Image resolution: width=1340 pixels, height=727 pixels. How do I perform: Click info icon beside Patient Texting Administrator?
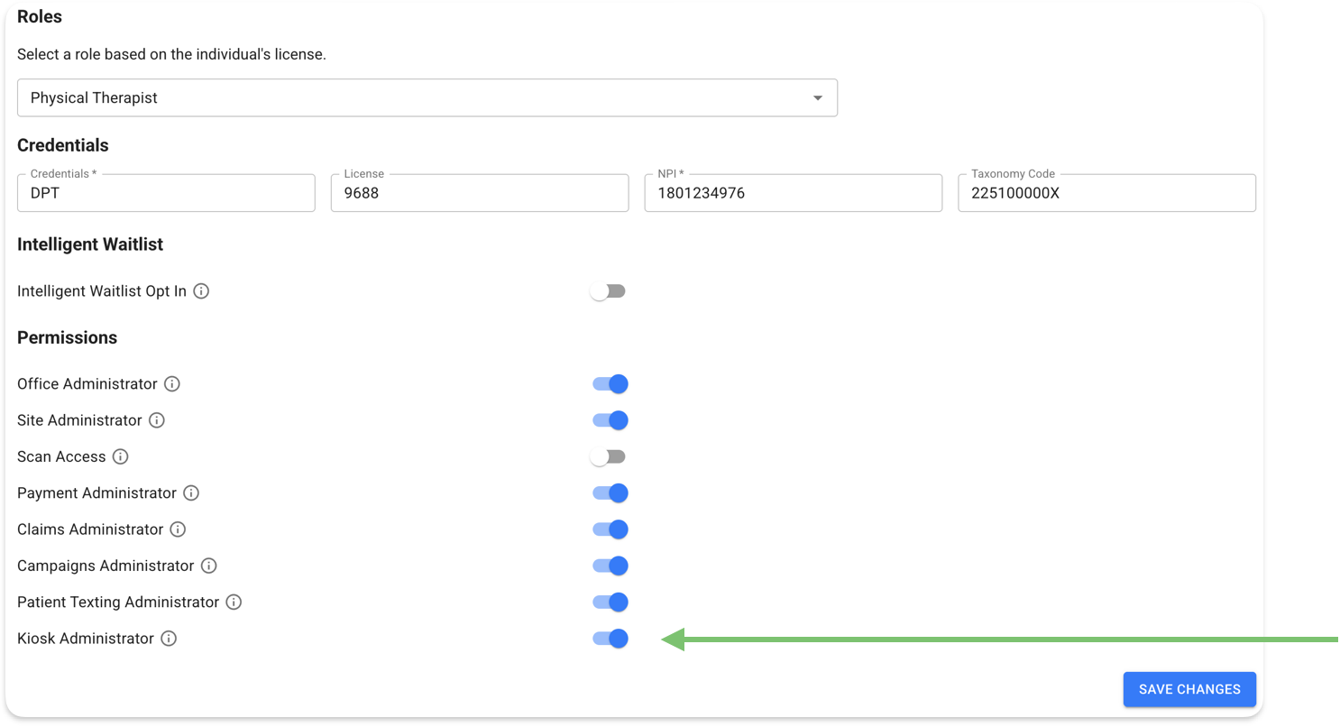[x=234, y=602]
